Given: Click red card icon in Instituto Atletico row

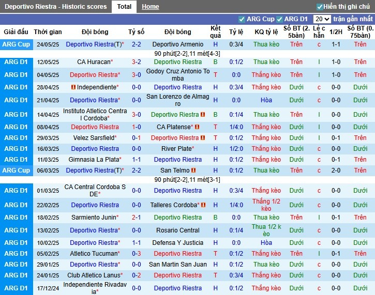Looking at the screenshot, I should 203,114.
